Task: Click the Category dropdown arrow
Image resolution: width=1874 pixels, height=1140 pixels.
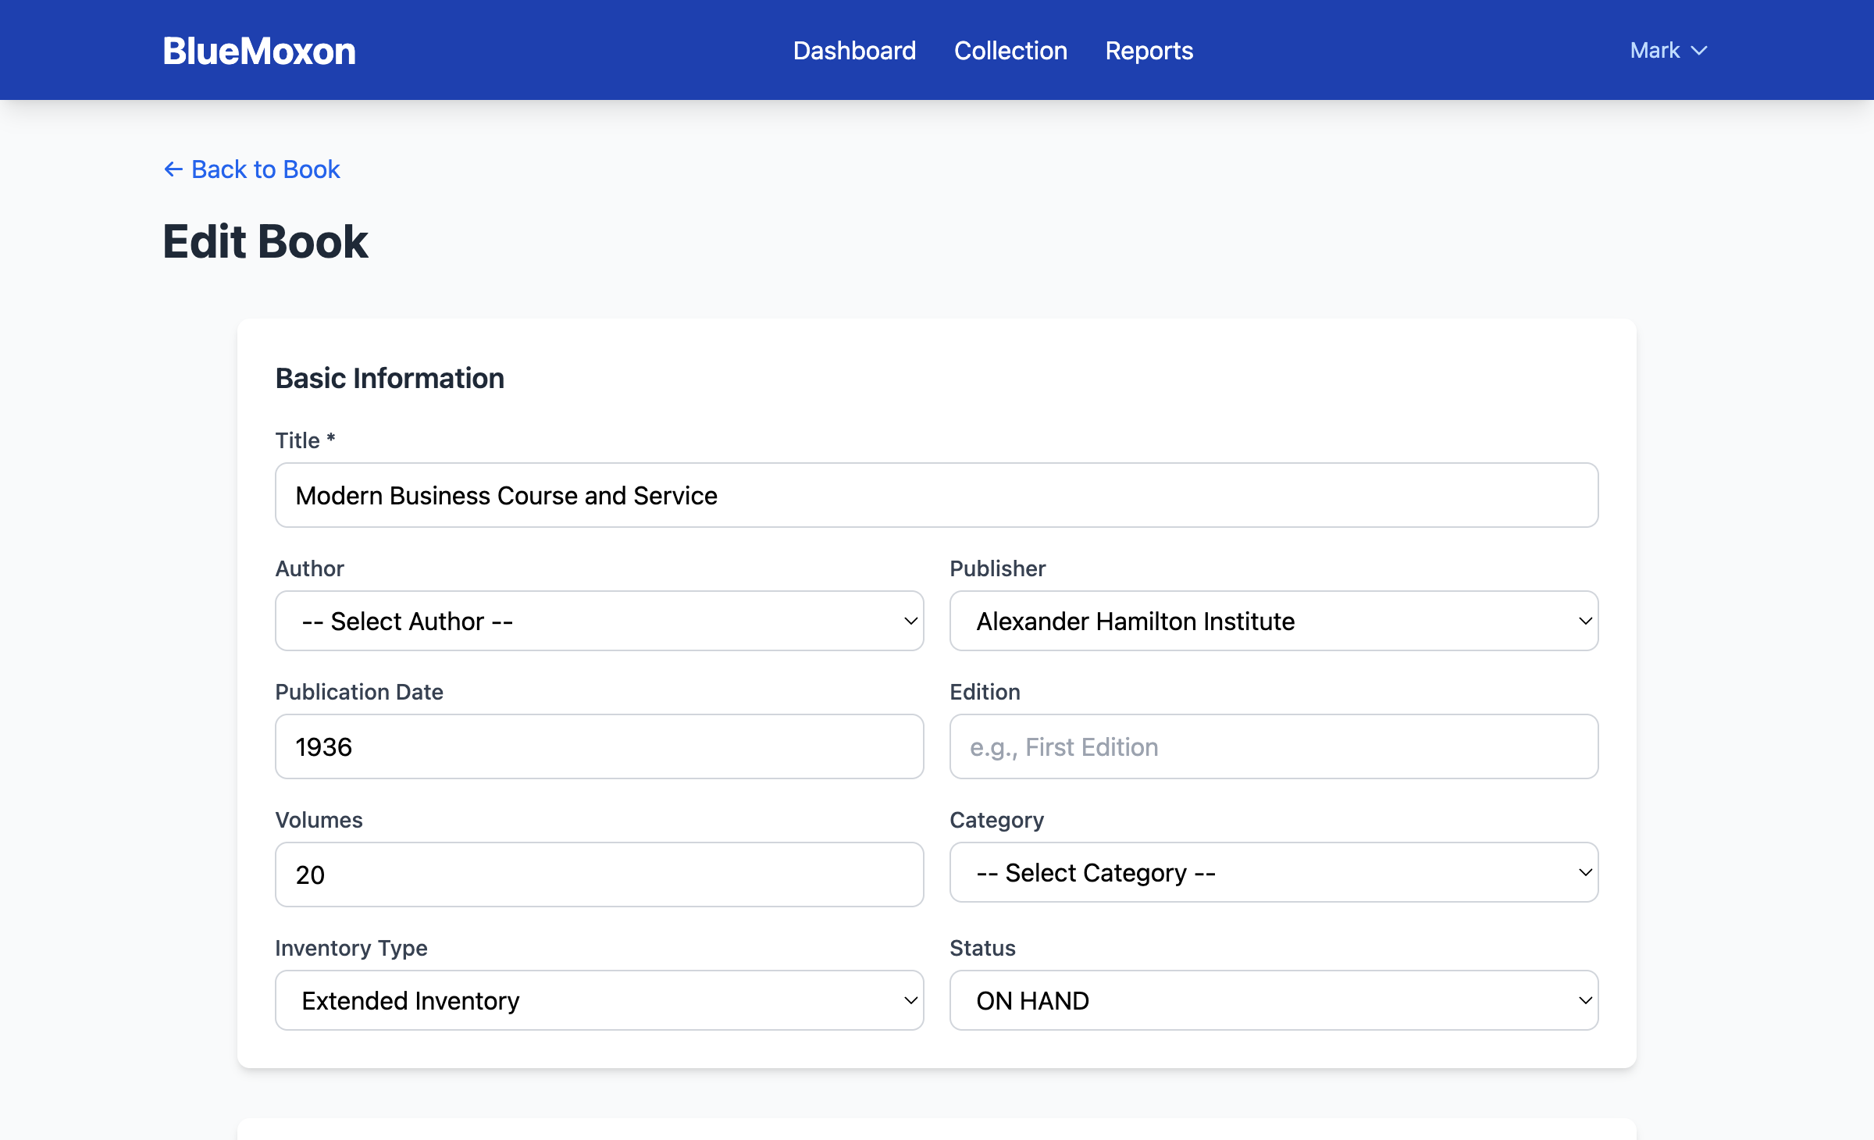Action: coord(1585,872)
